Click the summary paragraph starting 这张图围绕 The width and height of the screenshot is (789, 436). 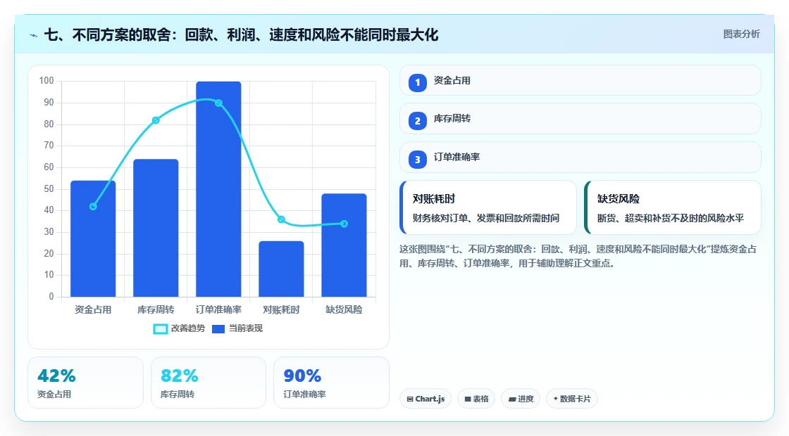pos(578,256)
